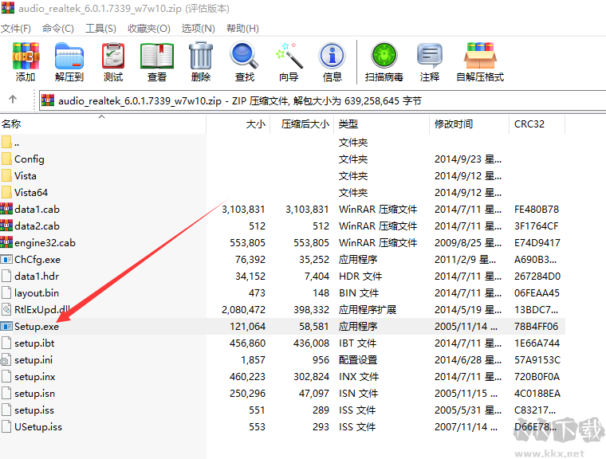
Task: Click the size value 2,080,472
Action: (x=243, y=310)
